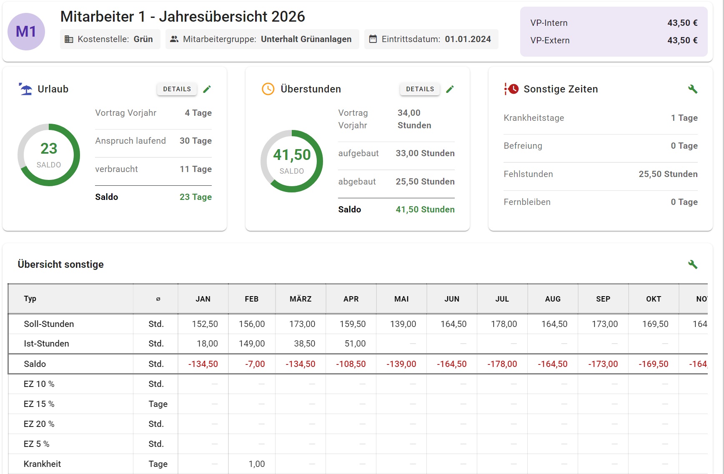Screen dimensions: 724x474
Task: Open Übersicht sonstige wrench settings
Action: 693,264
